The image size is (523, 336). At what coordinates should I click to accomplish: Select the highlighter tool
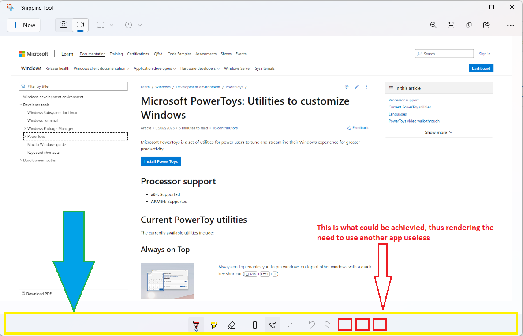[213, 325]
